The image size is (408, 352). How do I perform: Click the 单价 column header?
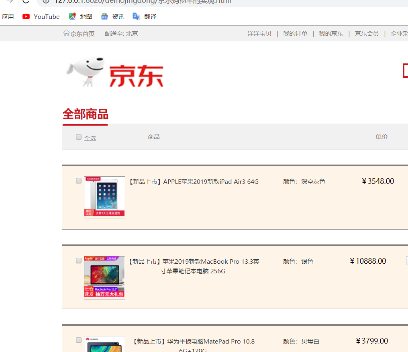pyautogui.click(x=382, y=137)
